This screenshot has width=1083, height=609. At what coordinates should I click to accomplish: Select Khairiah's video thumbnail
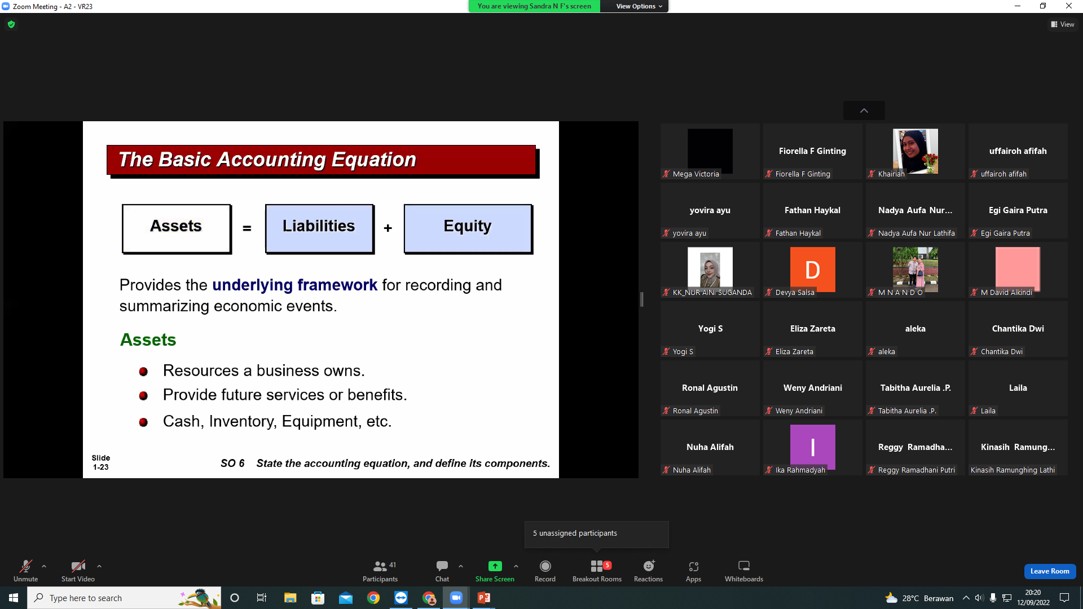pyautogui.click(x=915, y=151)
